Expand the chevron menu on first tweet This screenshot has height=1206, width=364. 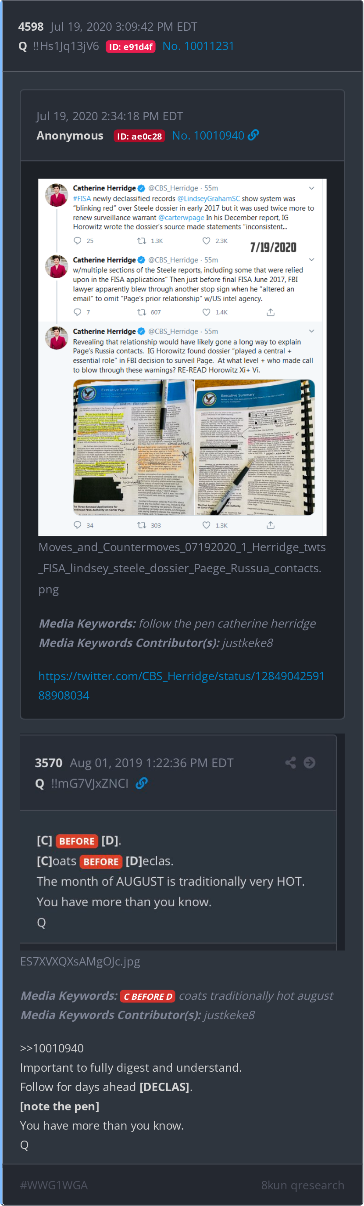tap(312, 188)
